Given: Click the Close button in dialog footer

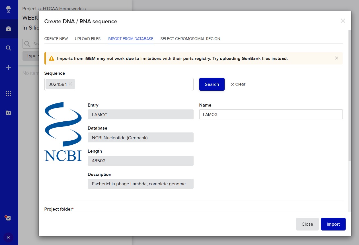Looking at the screenshot, I should pos(307,224).
